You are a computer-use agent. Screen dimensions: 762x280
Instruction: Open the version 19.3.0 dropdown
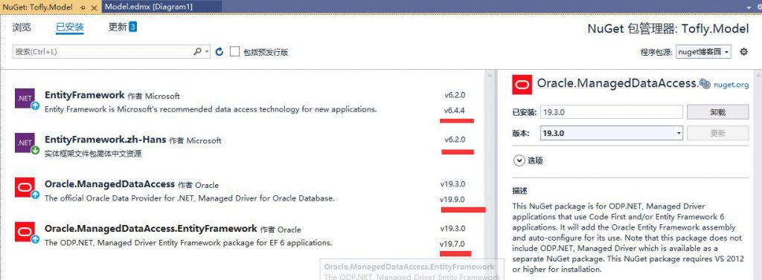tap(612, 133)
